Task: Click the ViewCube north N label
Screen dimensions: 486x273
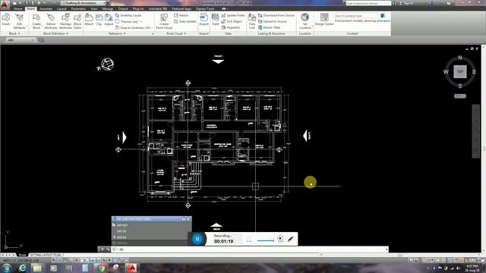Action: (460, 58)
